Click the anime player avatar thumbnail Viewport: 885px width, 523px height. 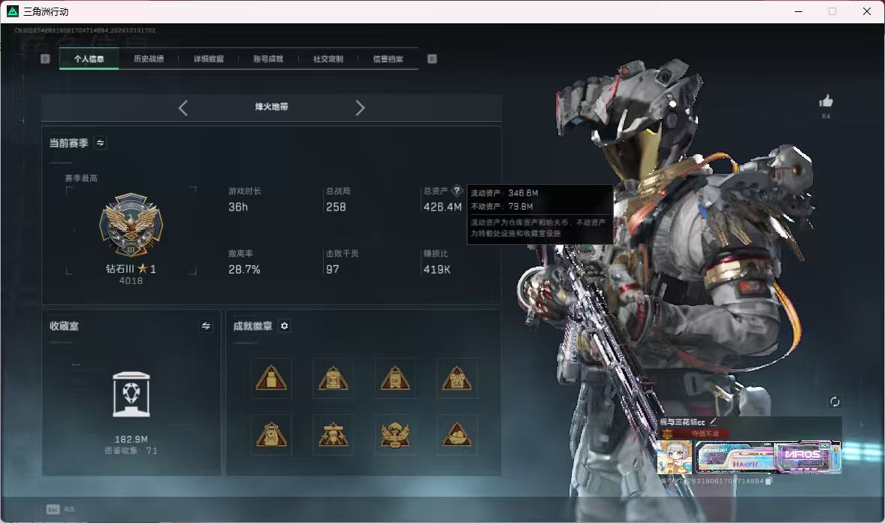point(675,457)
